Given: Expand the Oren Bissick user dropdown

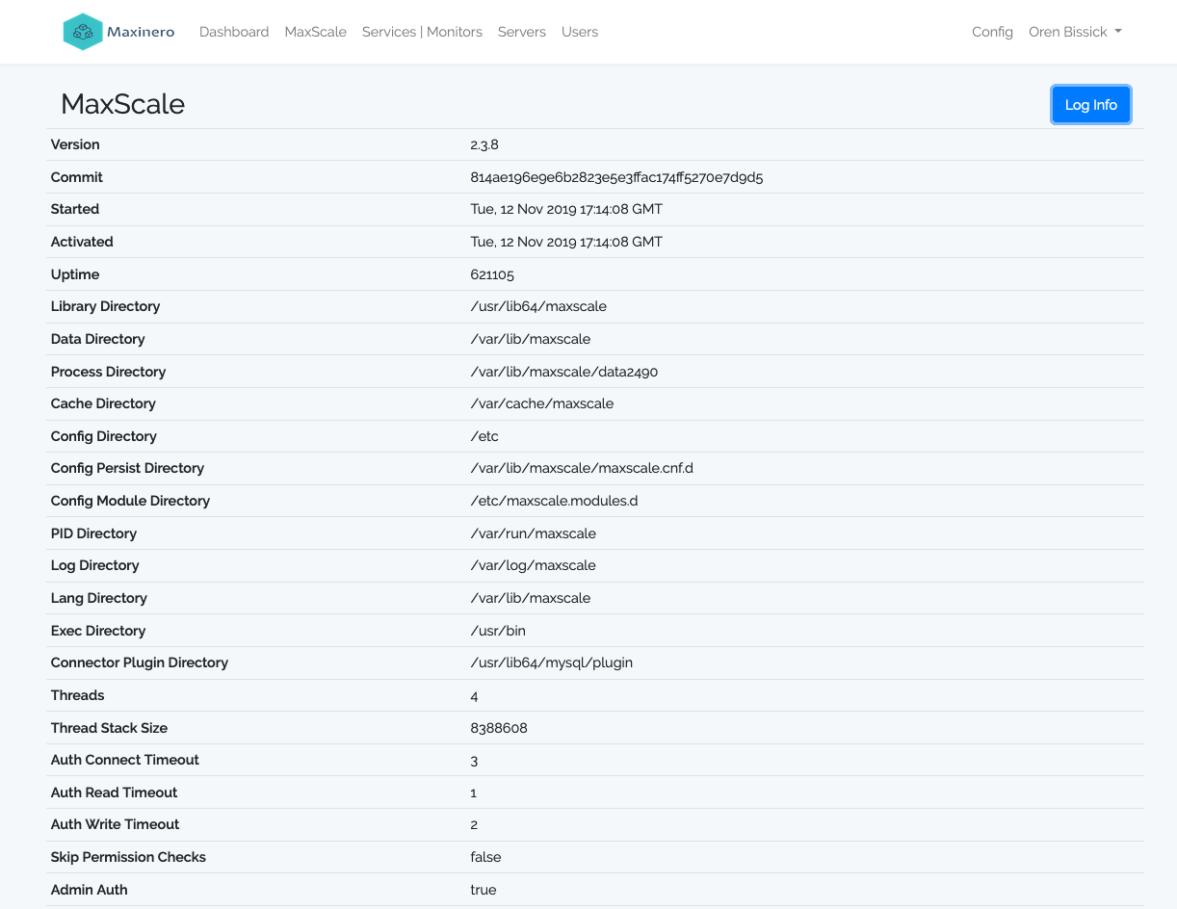Looking at the screenshot, I should tap(1075, 32).
